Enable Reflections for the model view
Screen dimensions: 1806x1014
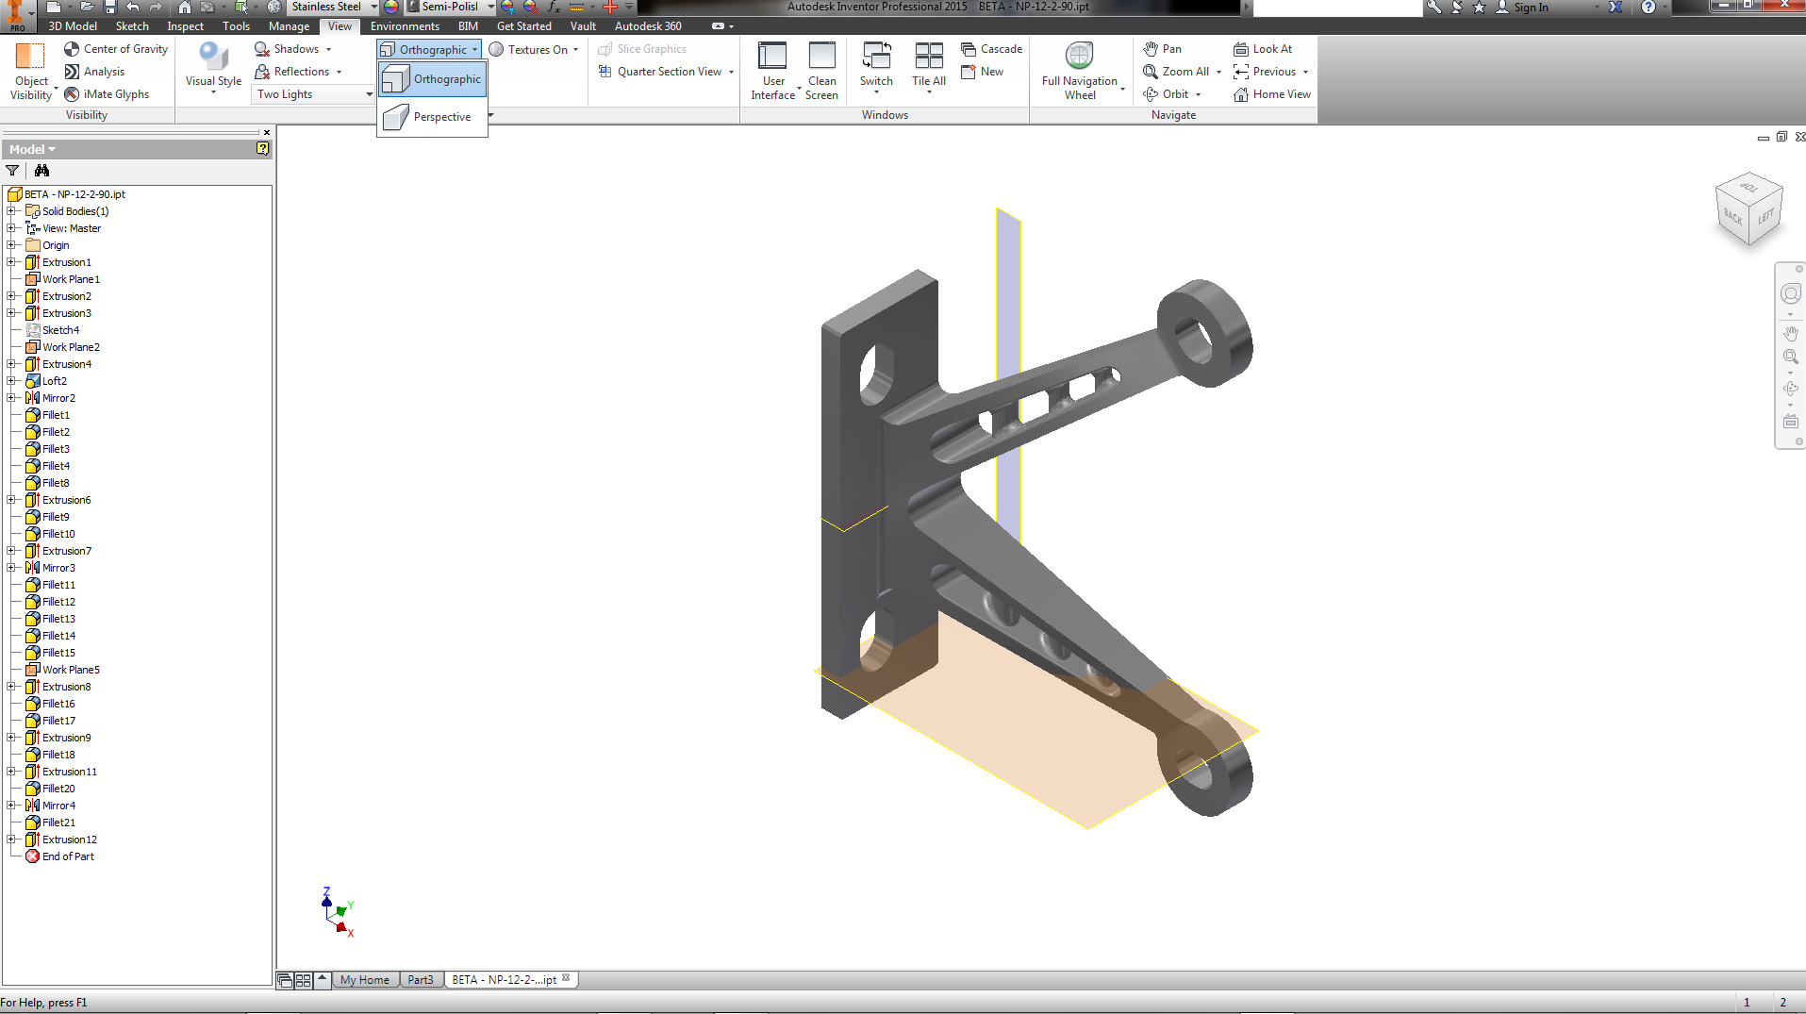coord(298,71)
